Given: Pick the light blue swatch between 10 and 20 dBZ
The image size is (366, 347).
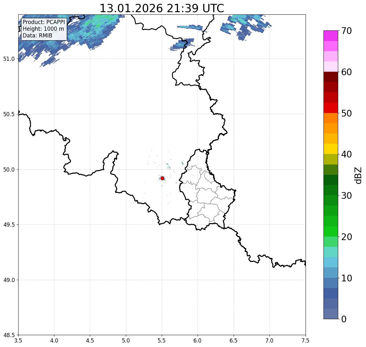Looking at the screenshot, I should coord(331,262).
